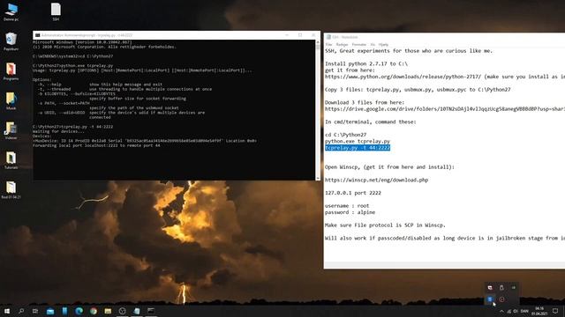Screen dimensions: 565x317
Task: Click the cmd window title bar icon
Action: coord(37,35)
